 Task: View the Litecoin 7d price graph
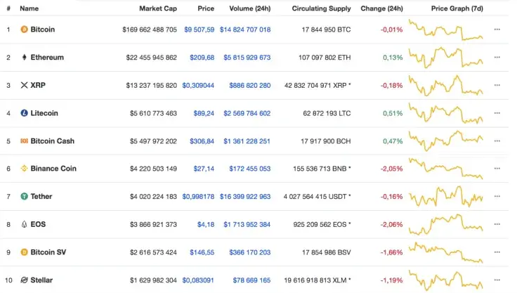point(445,113)
